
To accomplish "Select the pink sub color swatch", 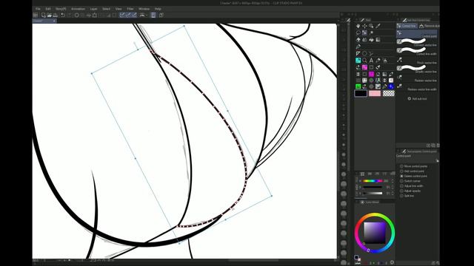I will pyautogui.click(x=375, y=94).
